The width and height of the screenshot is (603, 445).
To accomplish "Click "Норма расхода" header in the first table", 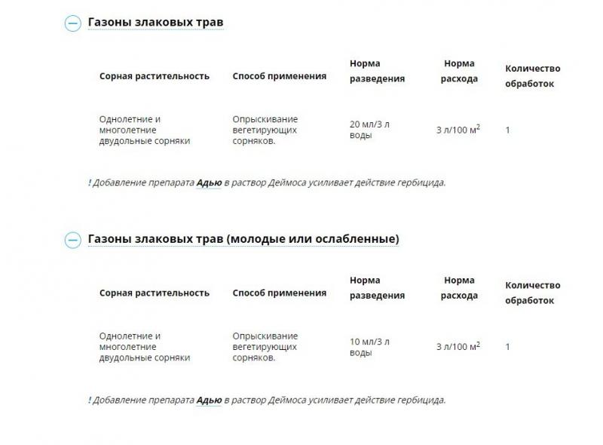I will click(459, 71).
